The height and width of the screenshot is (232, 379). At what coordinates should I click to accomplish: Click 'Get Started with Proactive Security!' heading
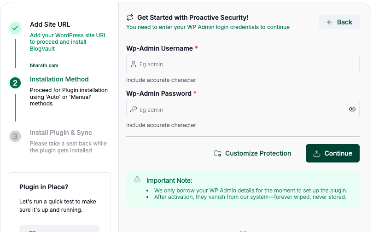tap(193, 17)
